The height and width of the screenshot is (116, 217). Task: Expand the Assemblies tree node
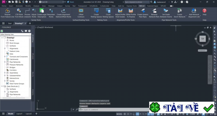pyautogui.click(x=5, y=73)
